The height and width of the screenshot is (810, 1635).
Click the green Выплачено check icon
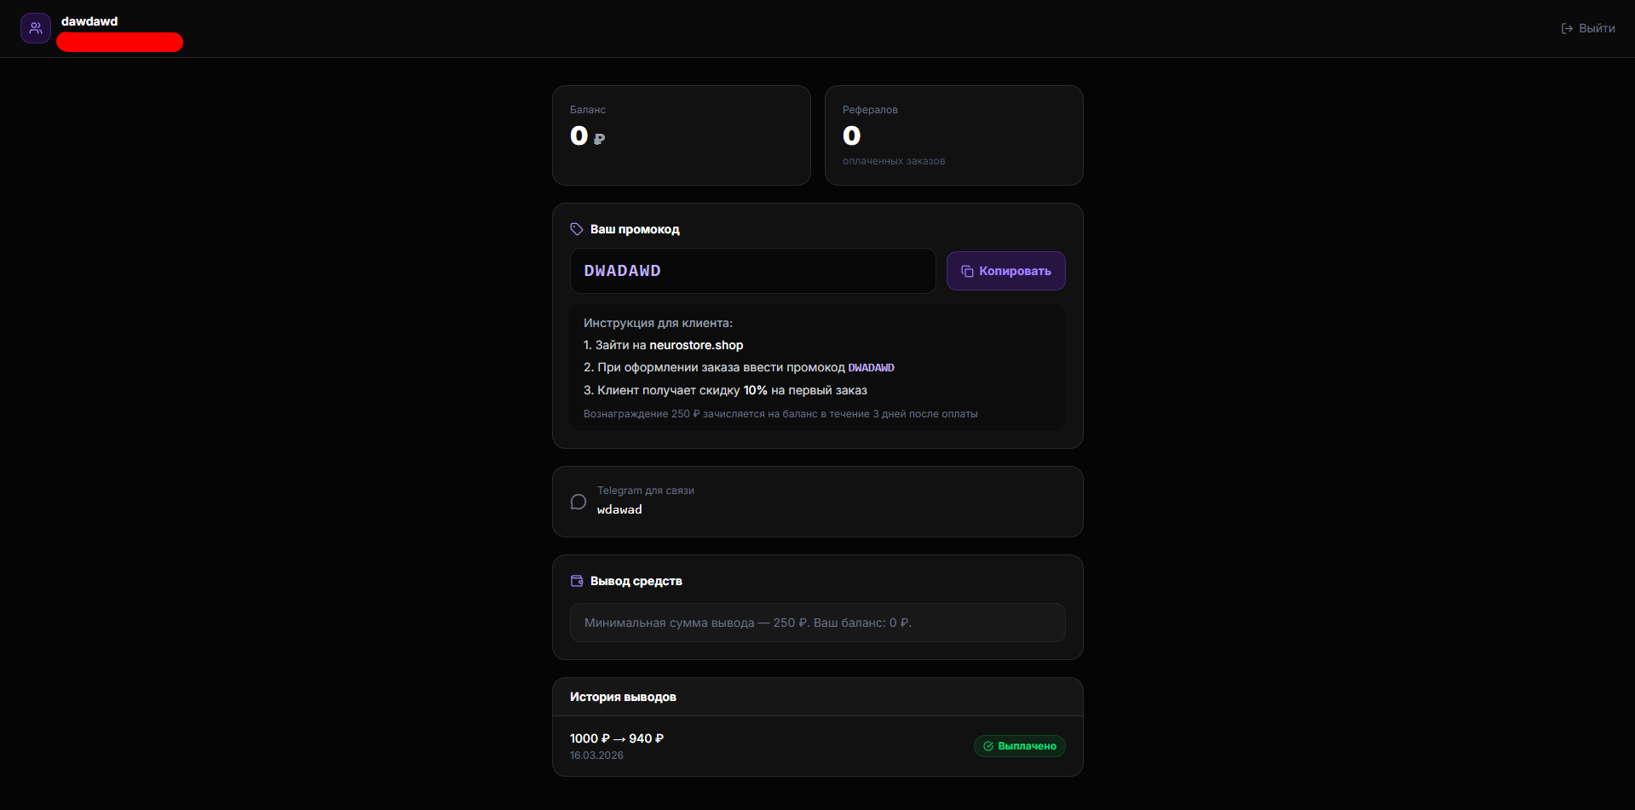pos(988,746)
